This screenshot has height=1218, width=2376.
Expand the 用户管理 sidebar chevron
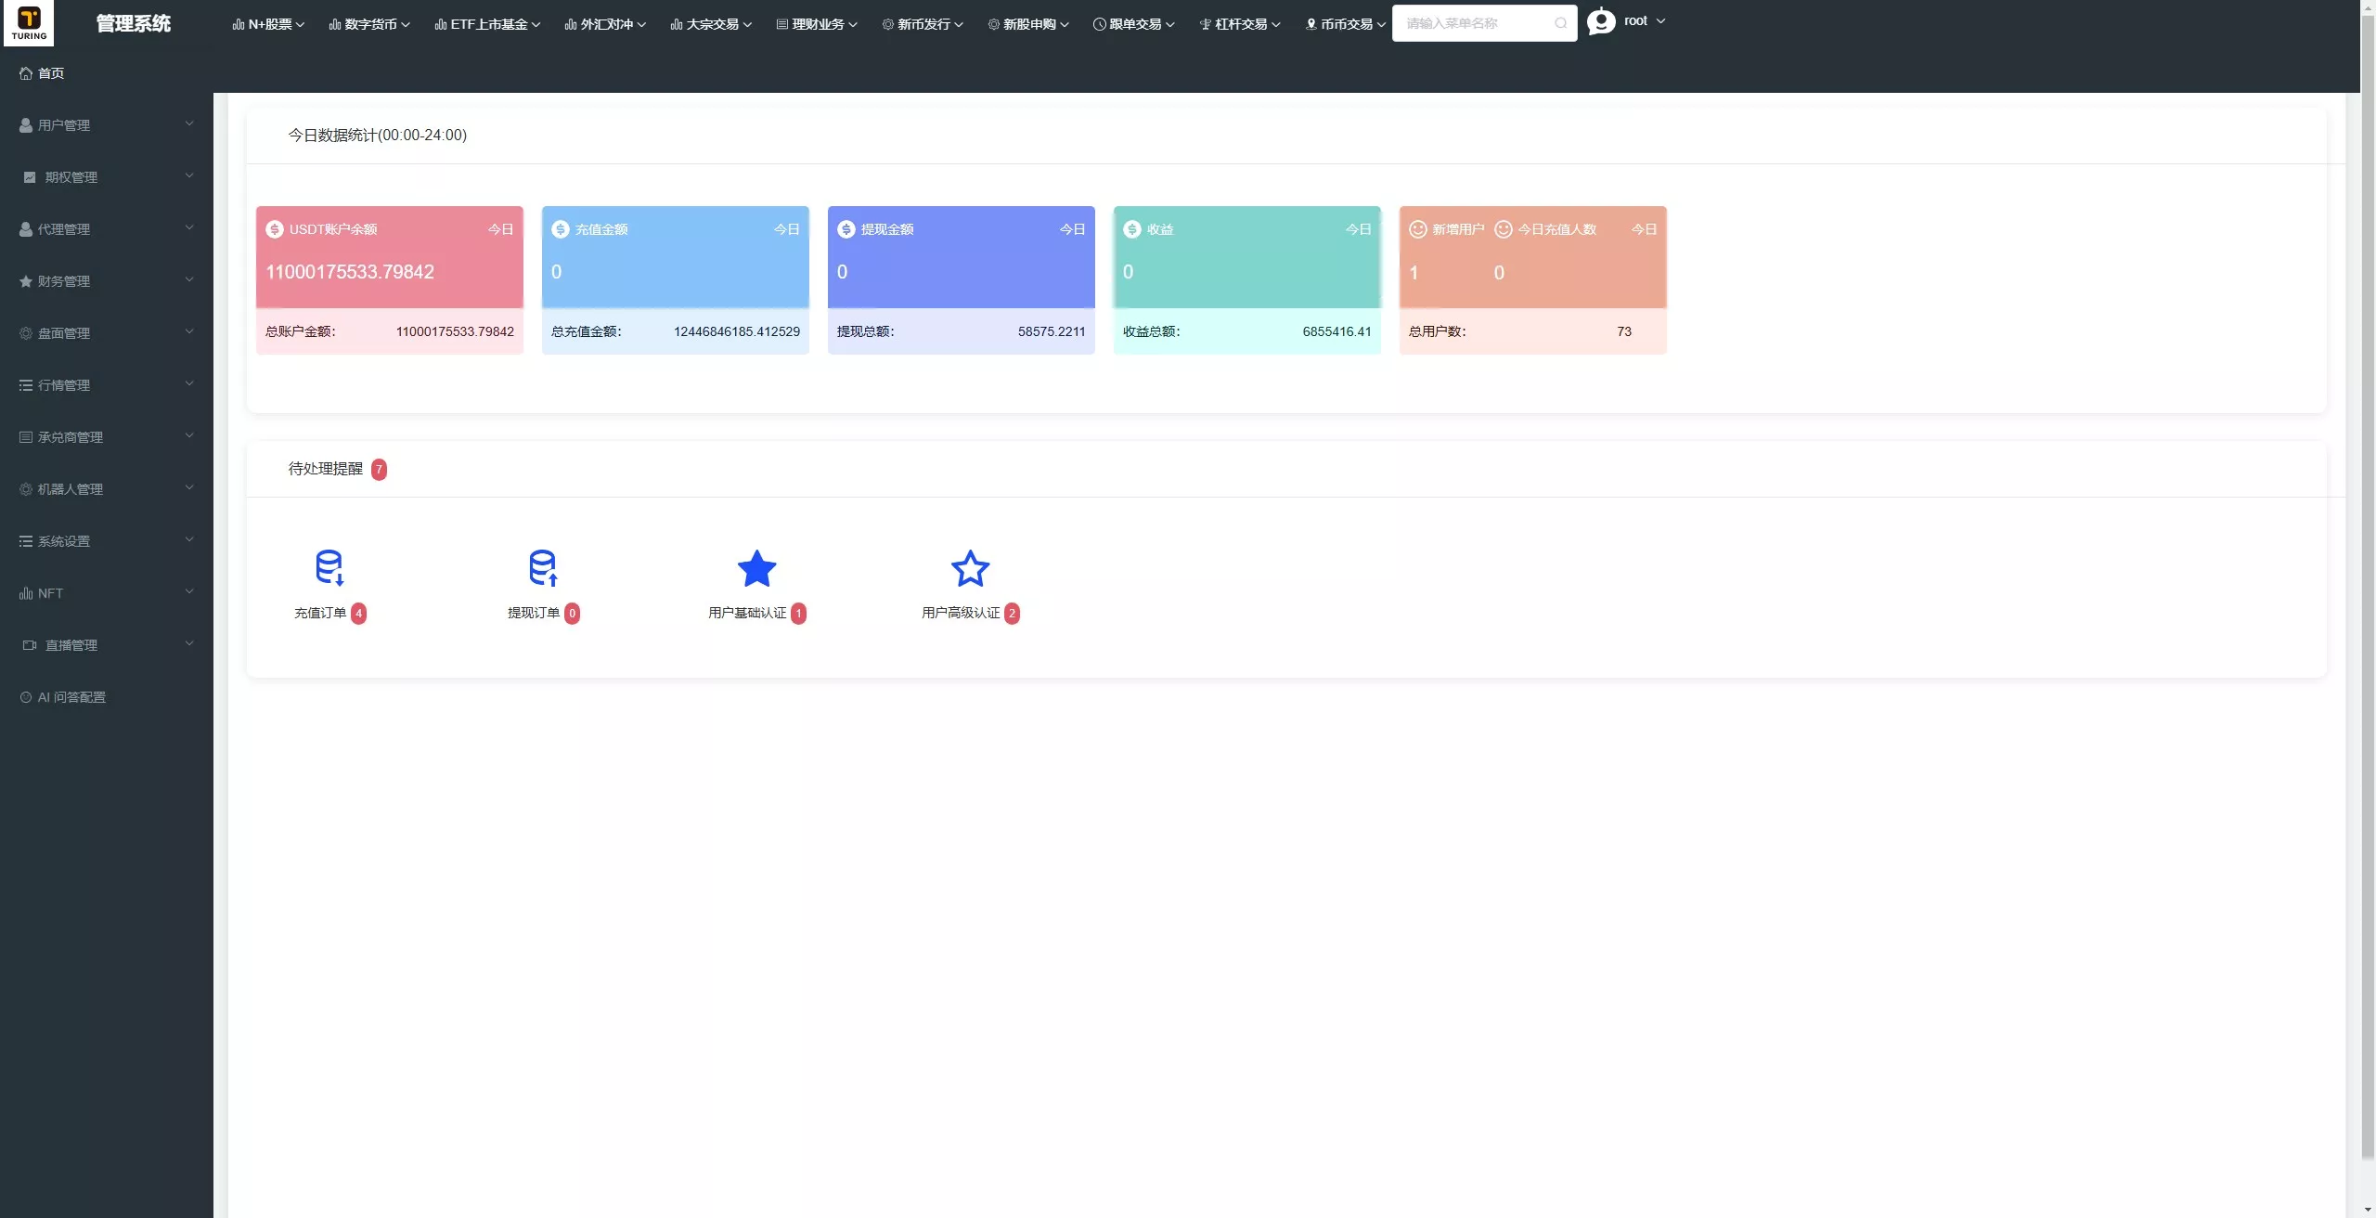click(x=189, y=123)
